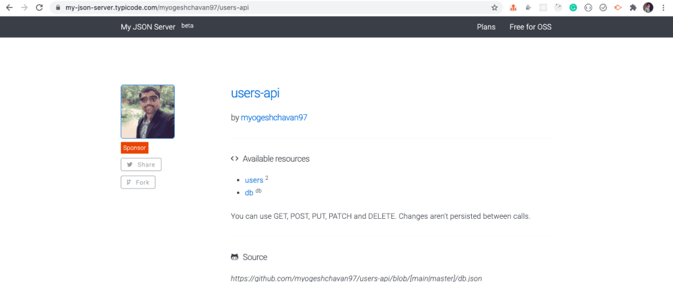Image resolution: width=673 pixels, height=282 pixels.
Task: Bookmark this page with the star icon
Action: [495, 8]
